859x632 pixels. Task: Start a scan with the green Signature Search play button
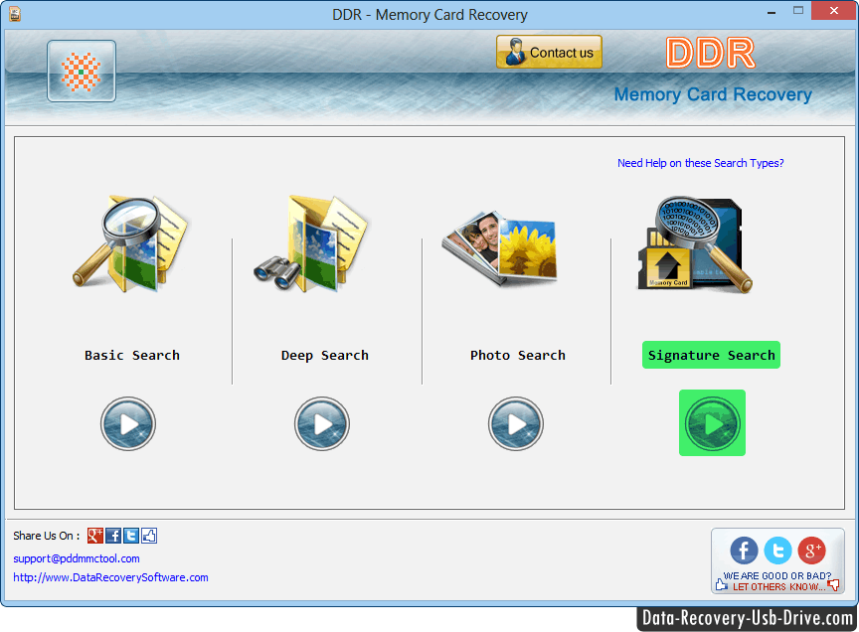[x=712, y=423]
